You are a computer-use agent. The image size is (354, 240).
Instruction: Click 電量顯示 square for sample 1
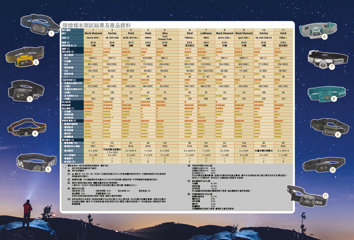(x=93, y=158)
